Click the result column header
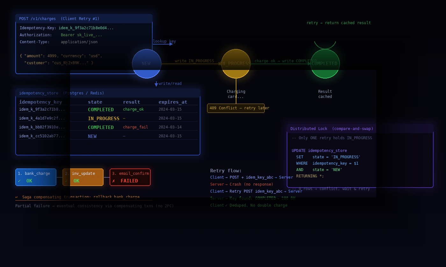The height and width of the screenshot is (267, 446). coord(132,102)
